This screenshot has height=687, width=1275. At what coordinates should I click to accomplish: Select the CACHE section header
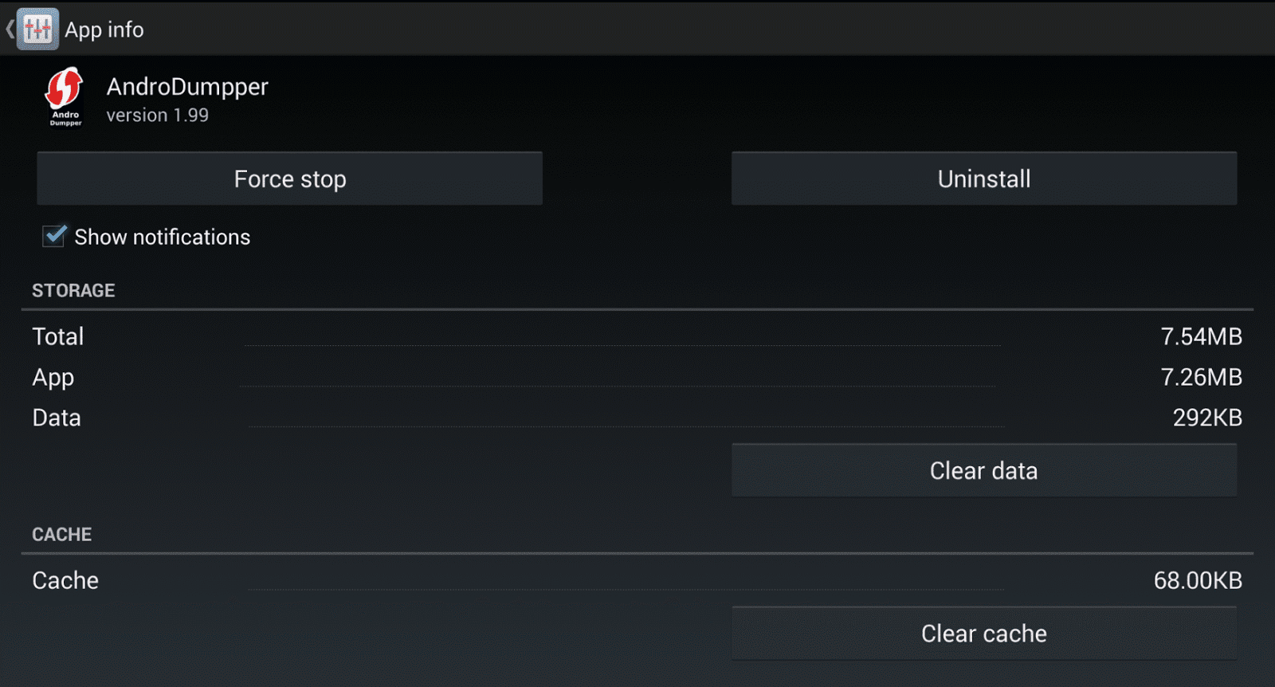[62, 534]
